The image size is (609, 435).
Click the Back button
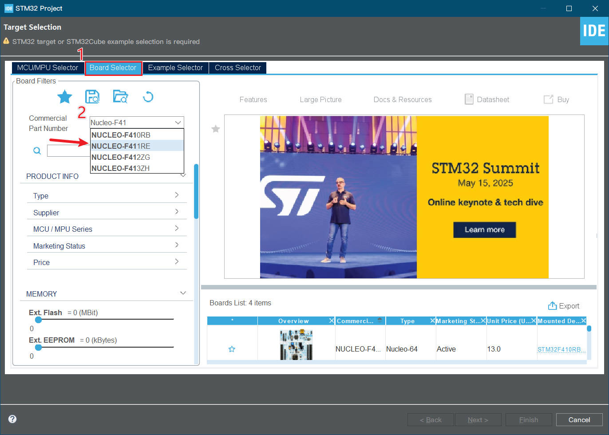click(431, 419)
